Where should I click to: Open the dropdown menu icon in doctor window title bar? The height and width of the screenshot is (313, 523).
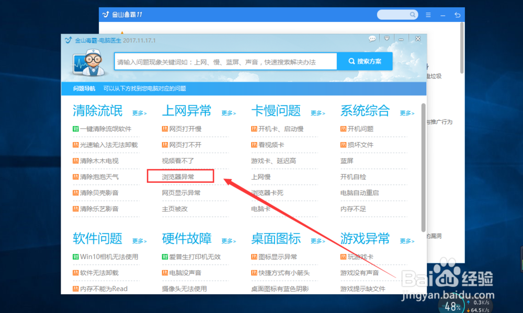tap(386, 39)
